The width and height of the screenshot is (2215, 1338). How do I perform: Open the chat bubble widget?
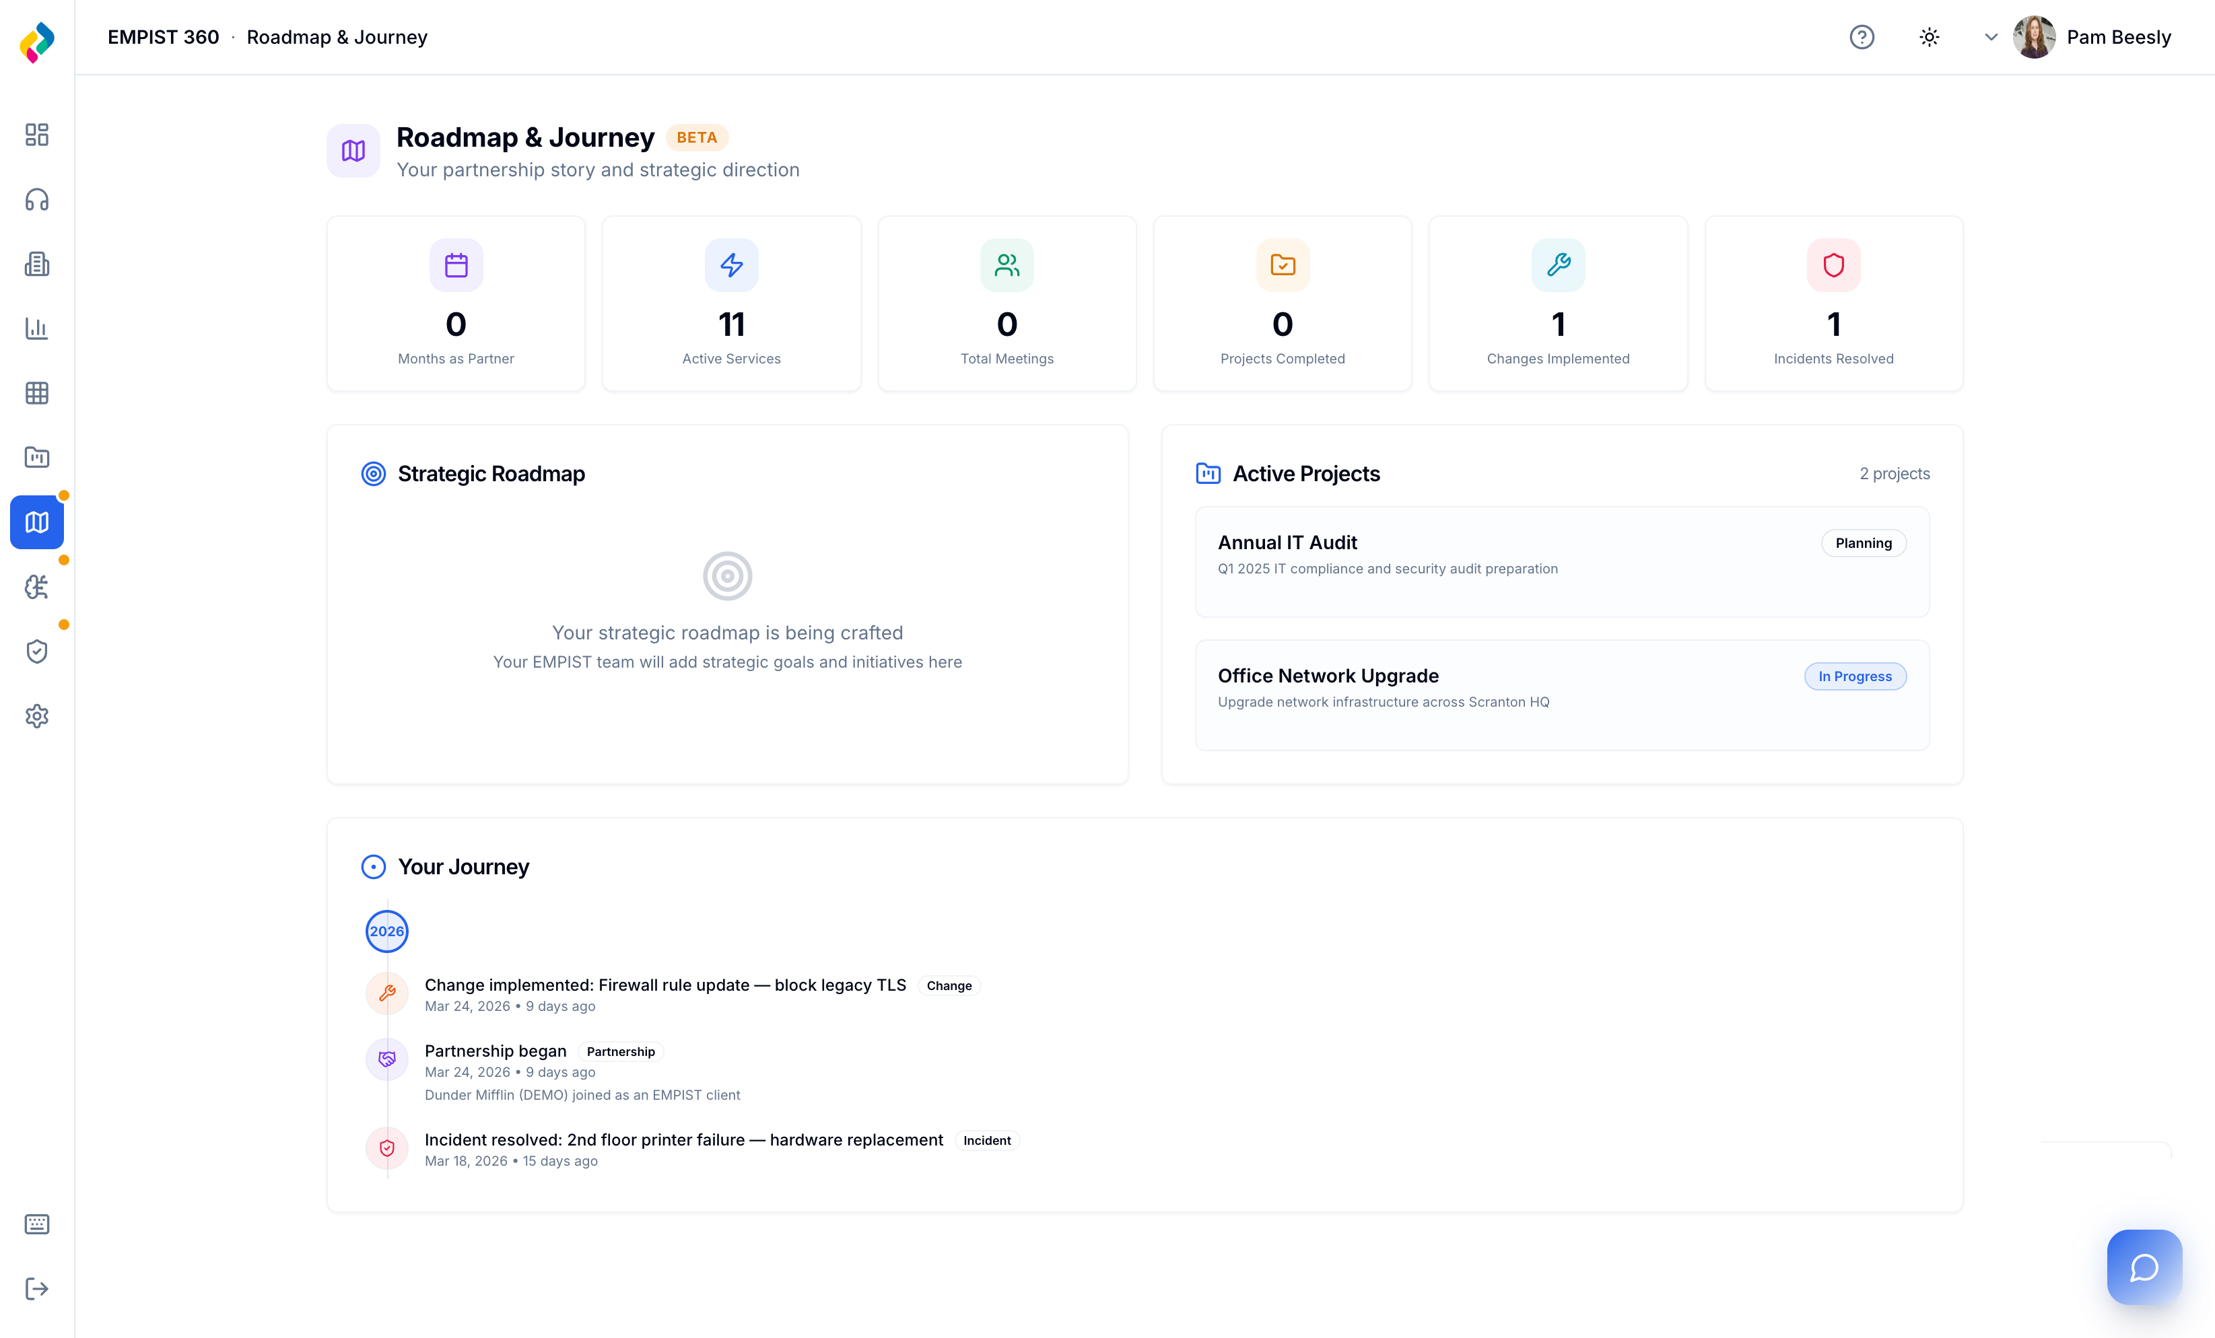click(2144, 1267)
